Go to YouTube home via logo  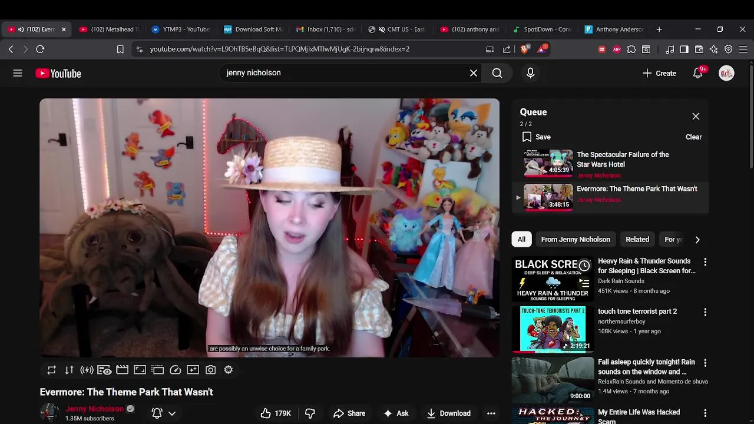58,74
